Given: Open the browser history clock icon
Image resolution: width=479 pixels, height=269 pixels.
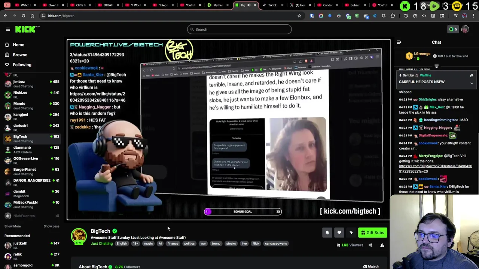Looking at the screenshot, I should point(406,16).
